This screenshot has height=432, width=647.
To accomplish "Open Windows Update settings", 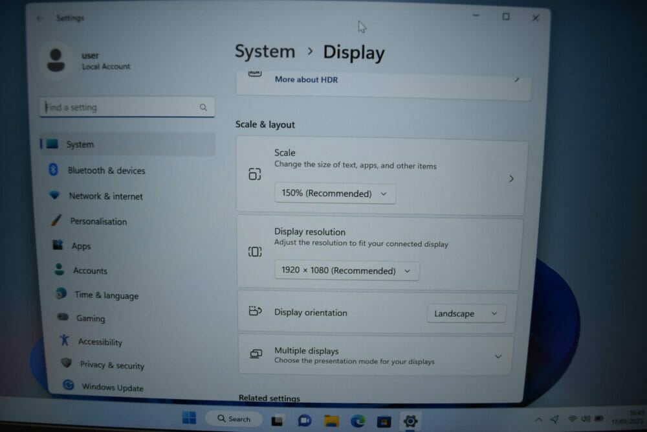I will 112,387.
